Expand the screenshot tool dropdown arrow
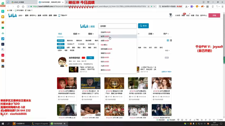Viewport: 225px width, 126px height. click(188, 6)
